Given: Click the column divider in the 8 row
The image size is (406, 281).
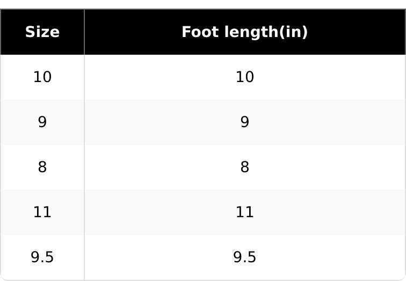Looking at the screenshot, I should (84, 167).
